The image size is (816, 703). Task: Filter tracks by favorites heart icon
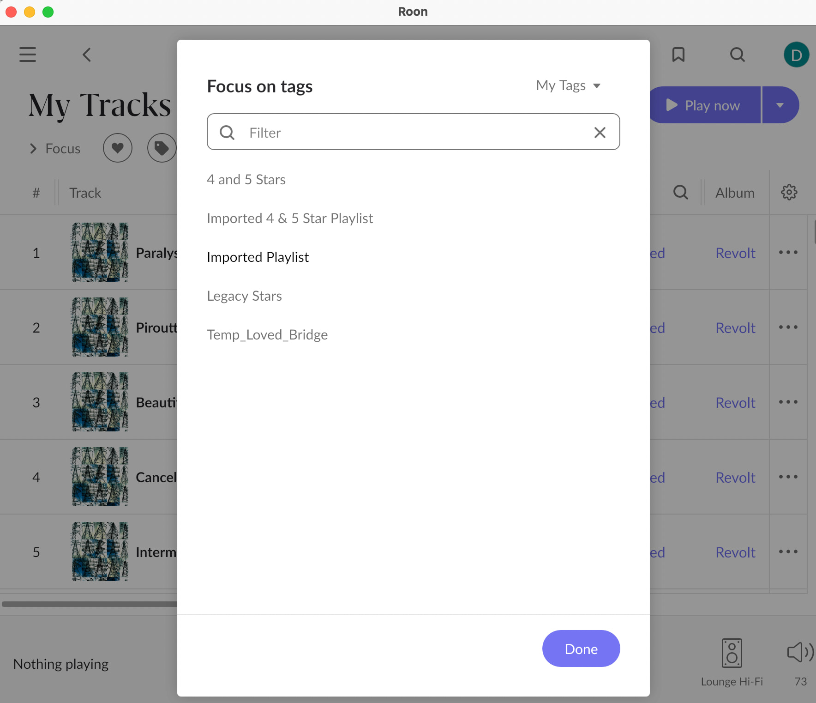(118, 148)
